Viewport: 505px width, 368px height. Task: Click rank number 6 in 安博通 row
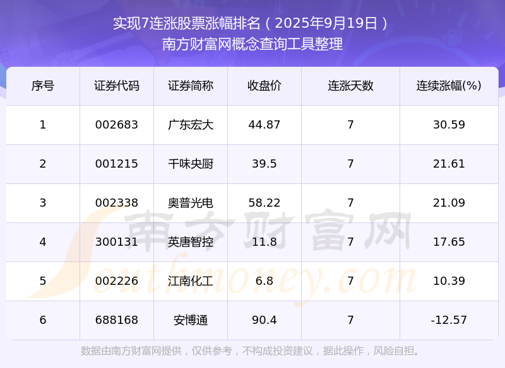[43, 320]
